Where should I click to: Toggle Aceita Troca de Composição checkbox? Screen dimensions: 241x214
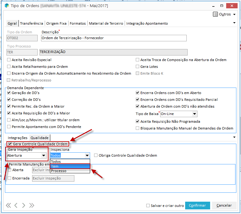(137, 60)
